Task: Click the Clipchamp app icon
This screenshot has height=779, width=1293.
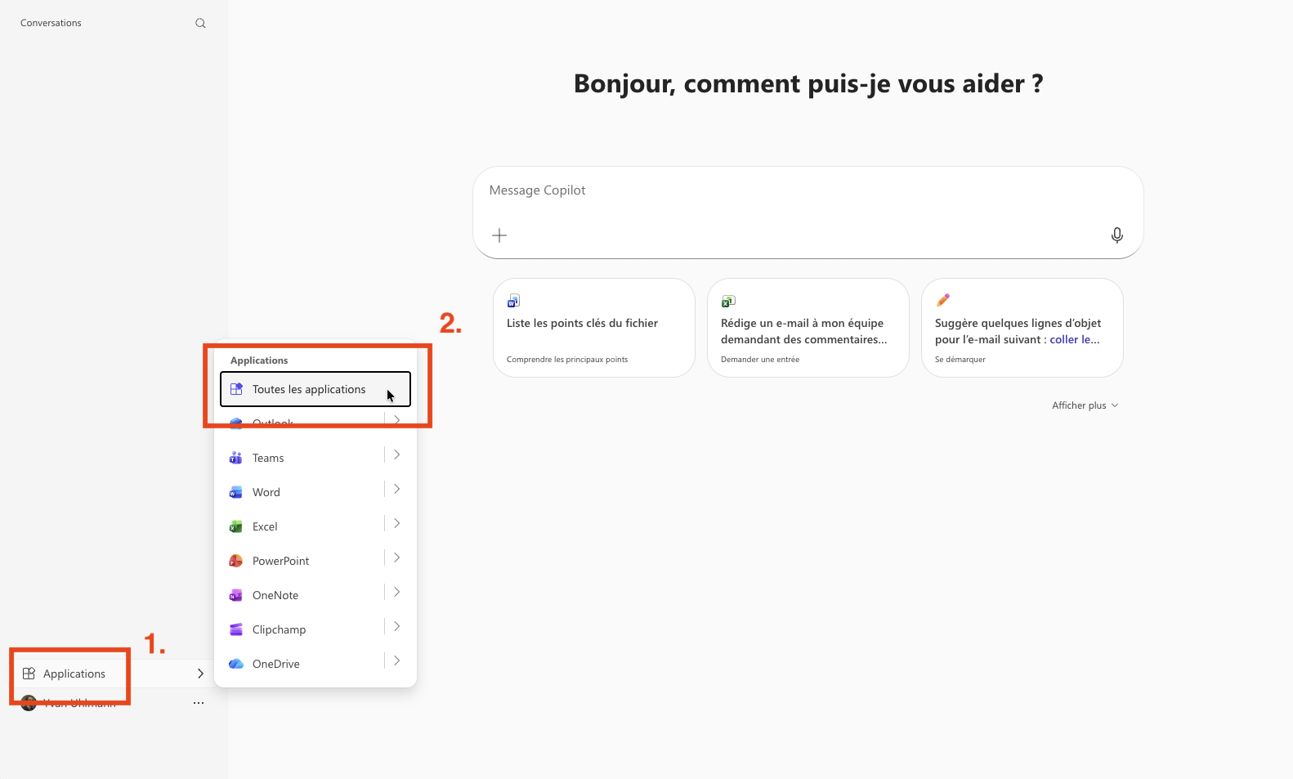Action: pos(236,629)
